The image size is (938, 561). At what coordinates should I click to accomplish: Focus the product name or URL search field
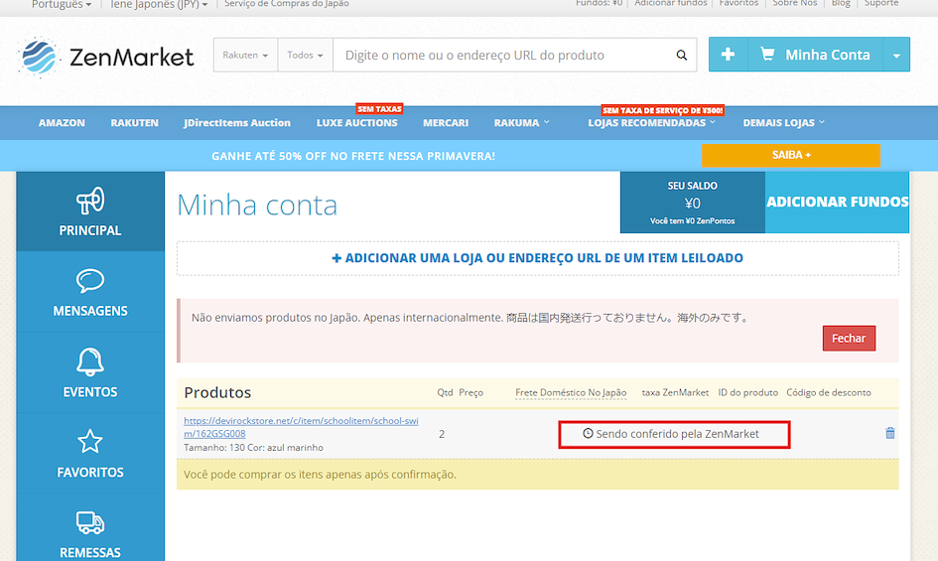pos(502,55)
